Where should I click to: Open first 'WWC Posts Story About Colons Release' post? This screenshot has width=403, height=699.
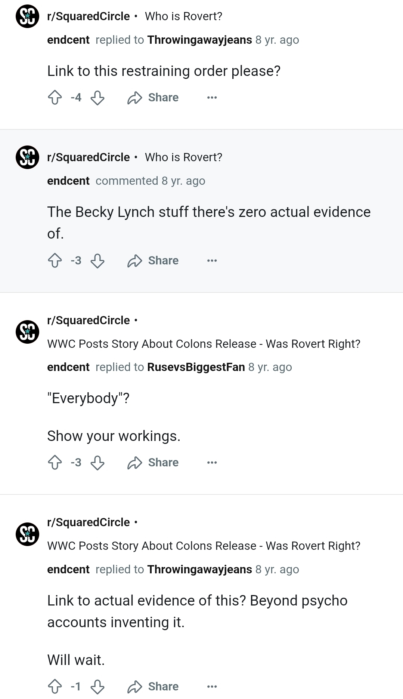coord(204,344)
